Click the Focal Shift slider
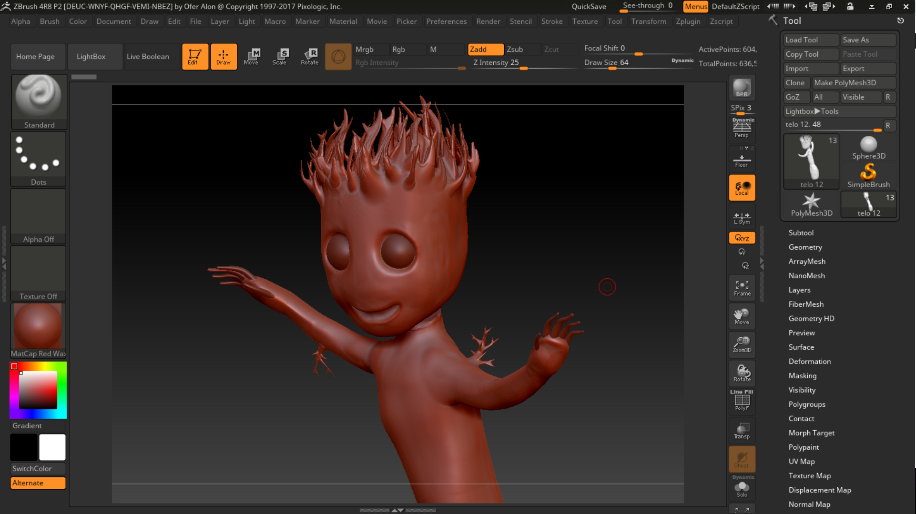The height and width of the screenshot is (514, 916). pos(638,49)
